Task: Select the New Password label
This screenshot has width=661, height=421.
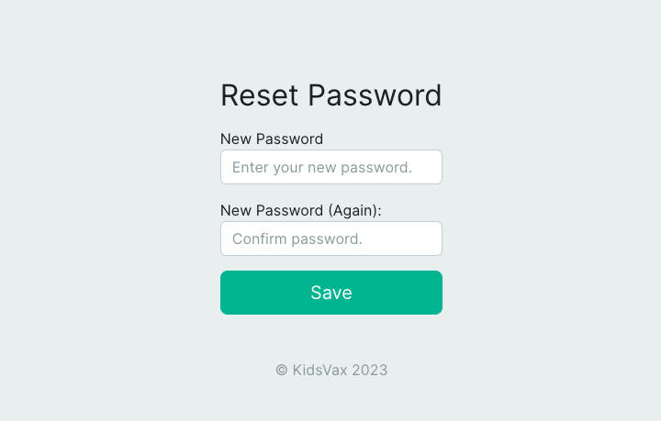Action: (272, 139)
